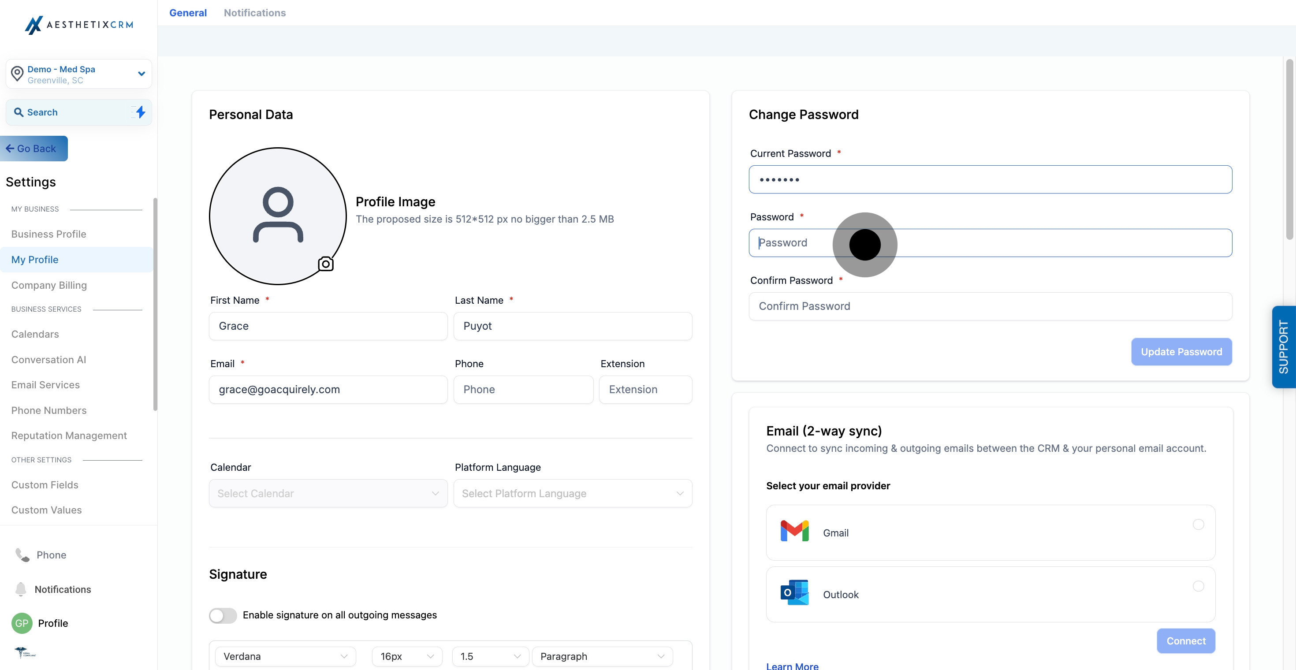Viewport: 1296px width, 670px height.
Task: Select the Gmail radio button
Action: pyautogui.click(x=1198, y=525)
